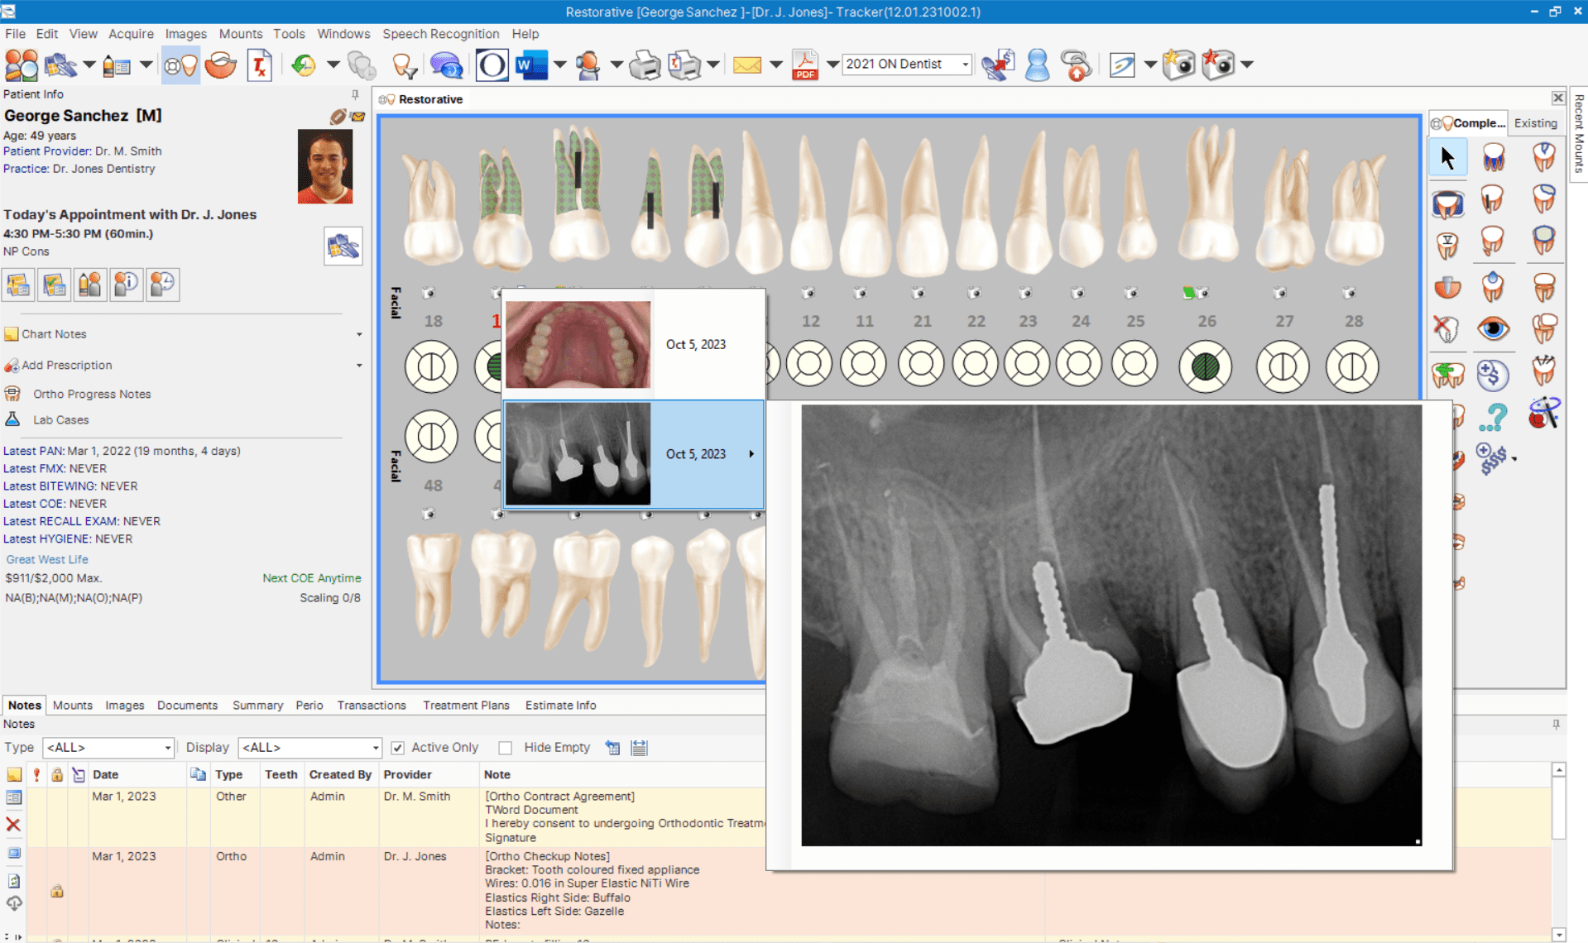Click the blue person silhouette icon
The image size is (1588, 943).
pos(1037,65)
